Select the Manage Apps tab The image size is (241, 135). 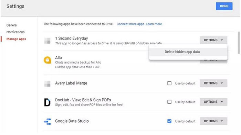16,39
